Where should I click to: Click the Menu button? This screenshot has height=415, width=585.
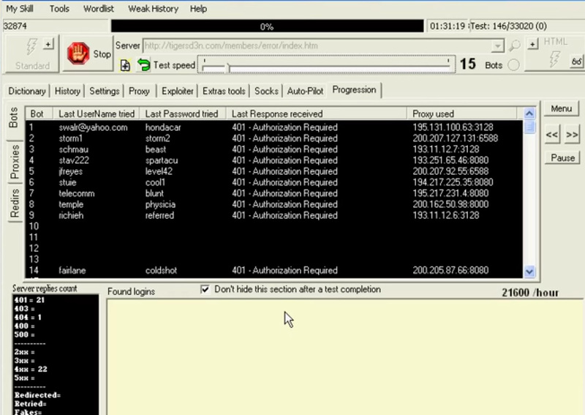point(561,108)
